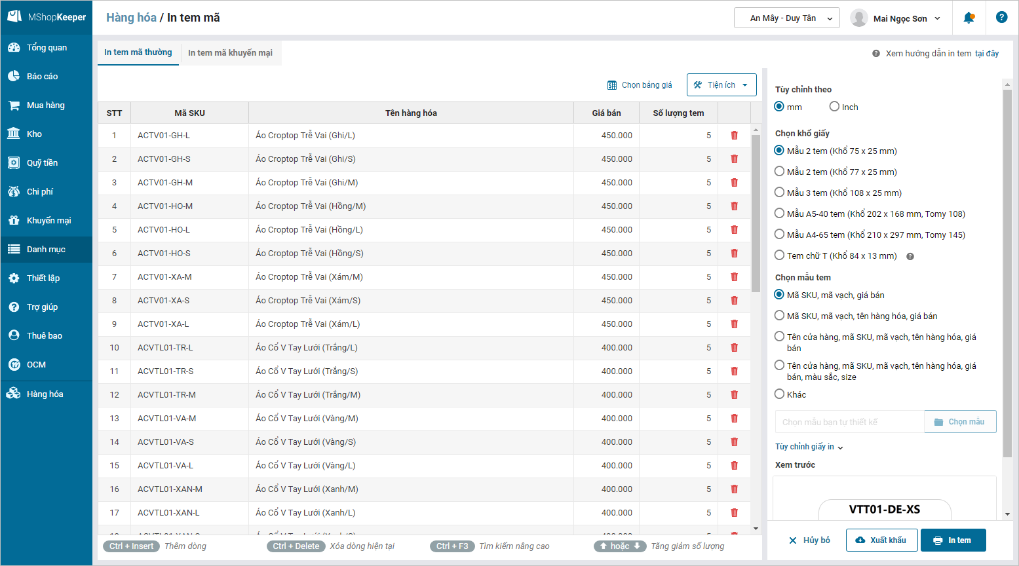Delete row ACTV01-HO-L trash icon

coord(734,230)
